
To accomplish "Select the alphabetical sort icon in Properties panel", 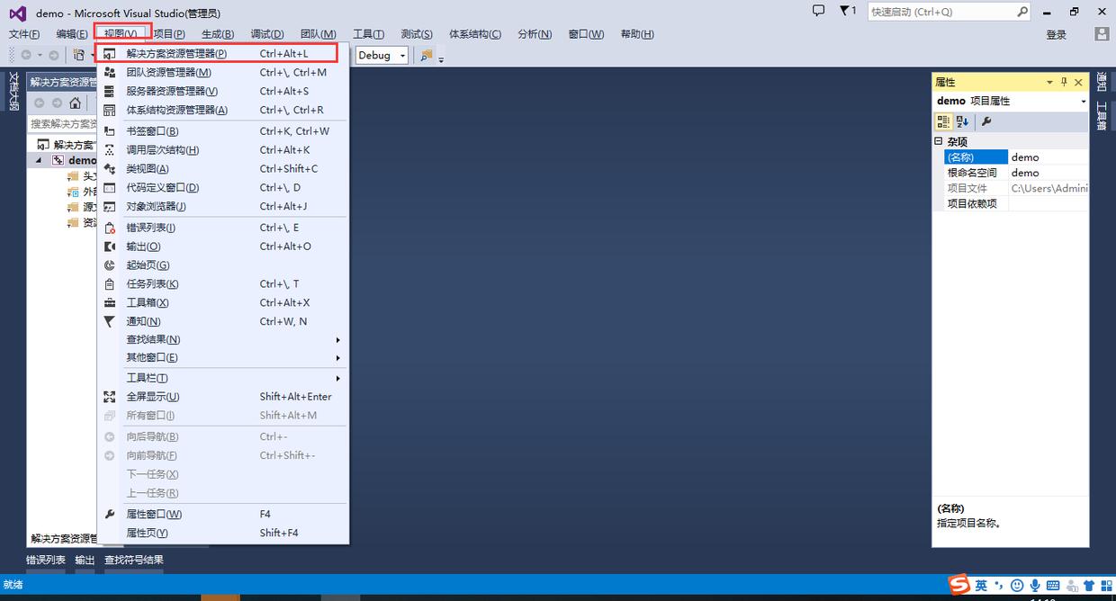I will click(963, 121).
